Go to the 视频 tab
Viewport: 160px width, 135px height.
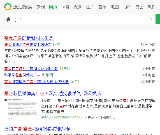[78, 7]
